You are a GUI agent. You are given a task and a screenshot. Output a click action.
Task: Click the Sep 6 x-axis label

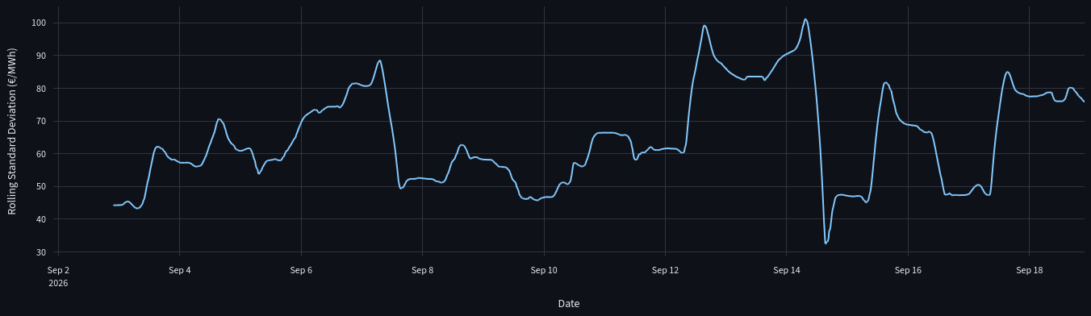click(x=301, y=271)
